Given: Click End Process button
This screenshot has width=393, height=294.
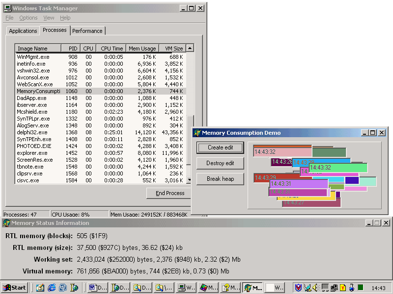Looking at the screenshot, I should [x=169, y=193].
